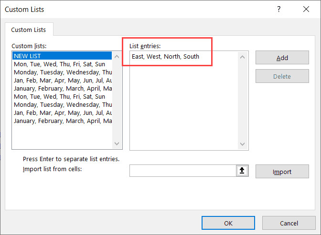
Task: Click List entries scrollbar down arrow
Action: (x=243, y=144)
